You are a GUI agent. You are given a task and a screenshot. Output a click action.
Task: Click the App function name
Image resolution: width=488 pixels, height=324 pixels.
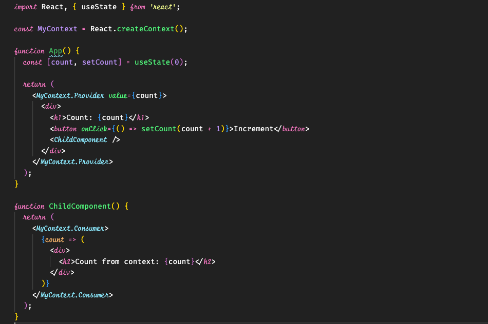tap(55, 51)
